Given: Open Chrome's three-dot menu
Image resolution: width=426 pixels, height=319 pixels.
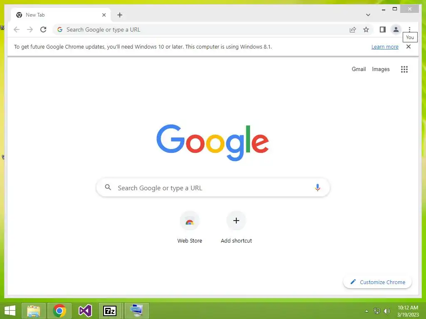Looking at the screenshot, I should pyautogui.click(x=409, y=29).
